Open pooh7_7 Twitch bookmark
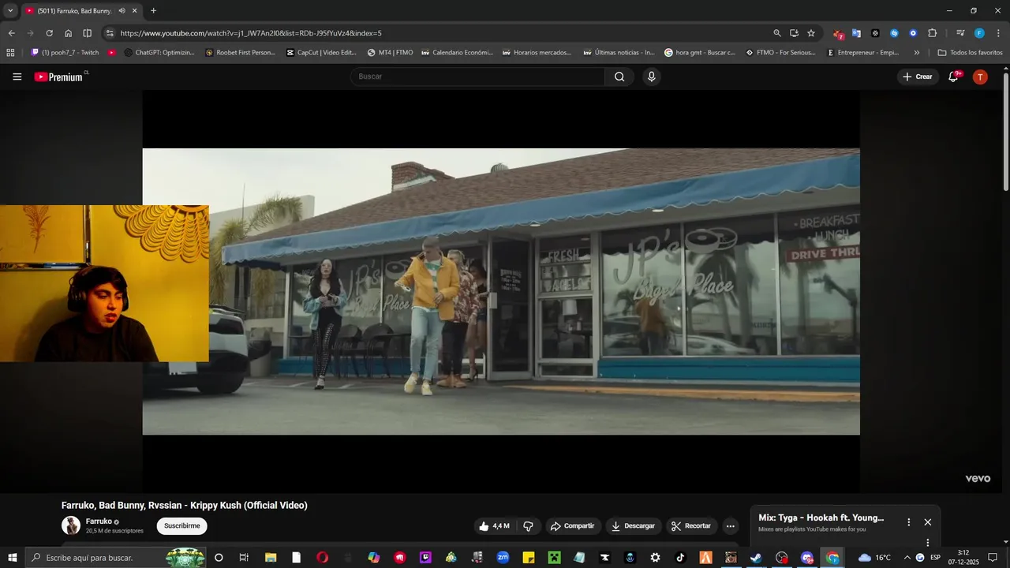Image resolution: width=1010 pixels, height=568 pixels. coord(65,53)
